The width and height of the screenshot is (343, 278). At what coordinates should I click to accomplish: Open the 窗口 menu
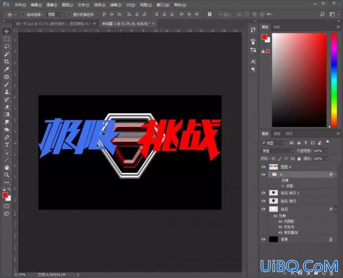(x=163, y=5)
